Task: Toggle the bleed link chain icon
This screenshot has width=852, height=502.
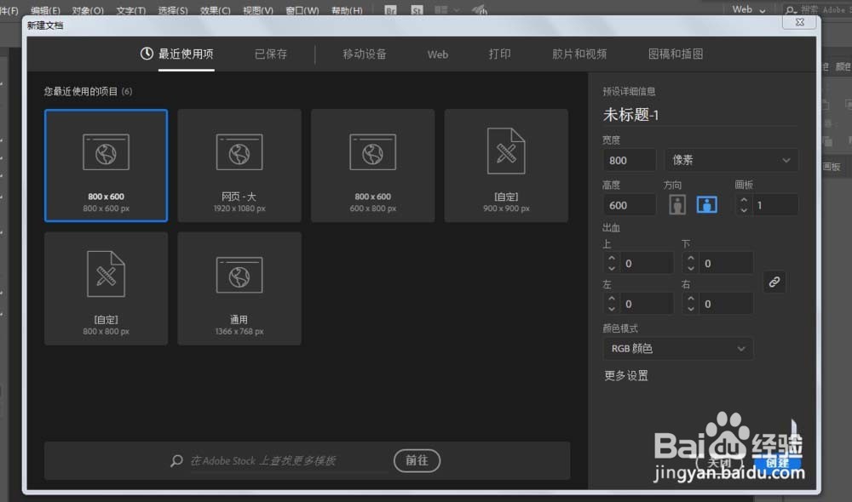Action: (x=774, y=282)
